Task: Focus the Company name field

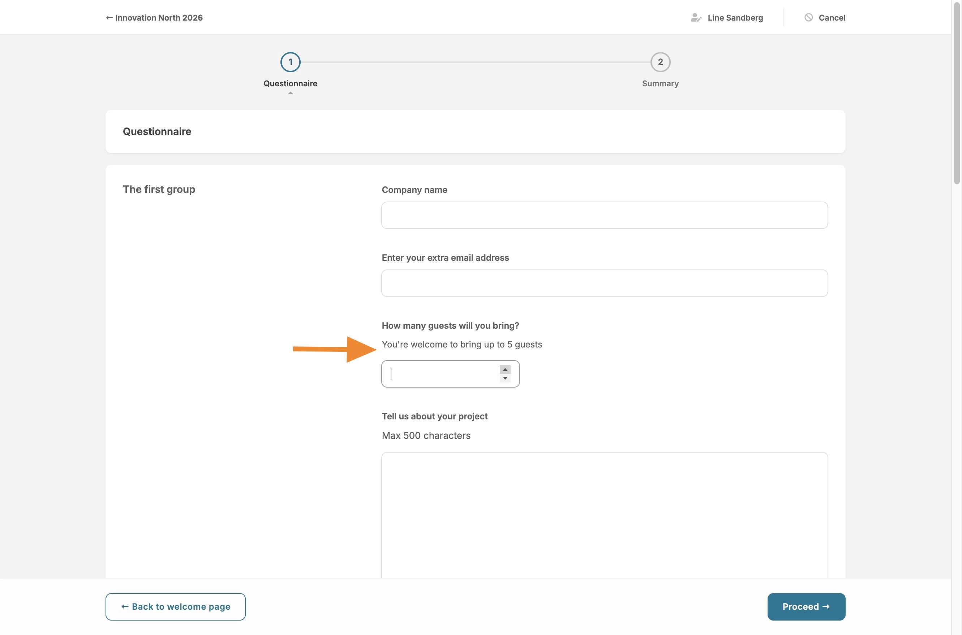Action: (604, 215)
